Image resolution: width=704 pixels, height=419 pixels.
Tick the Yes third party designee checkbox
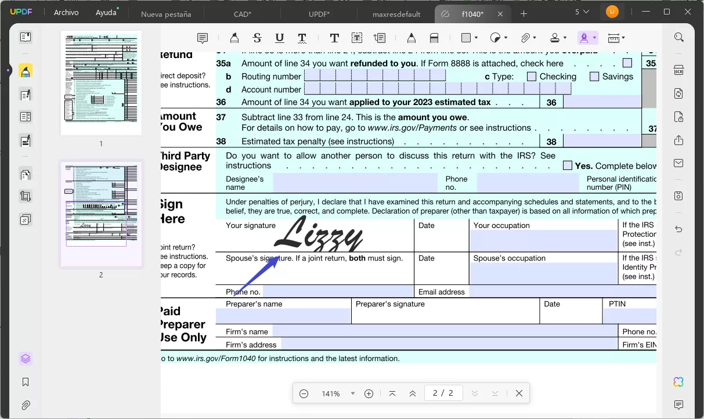point(568,165)
